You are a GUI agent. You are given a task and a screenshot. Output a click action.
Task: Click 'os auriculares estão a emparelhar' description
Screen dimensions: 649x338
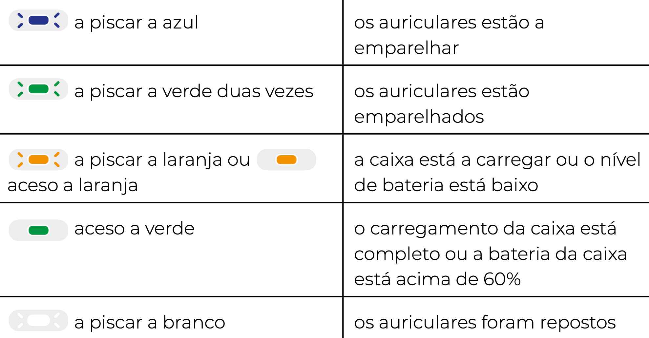[x=449, y=35]
